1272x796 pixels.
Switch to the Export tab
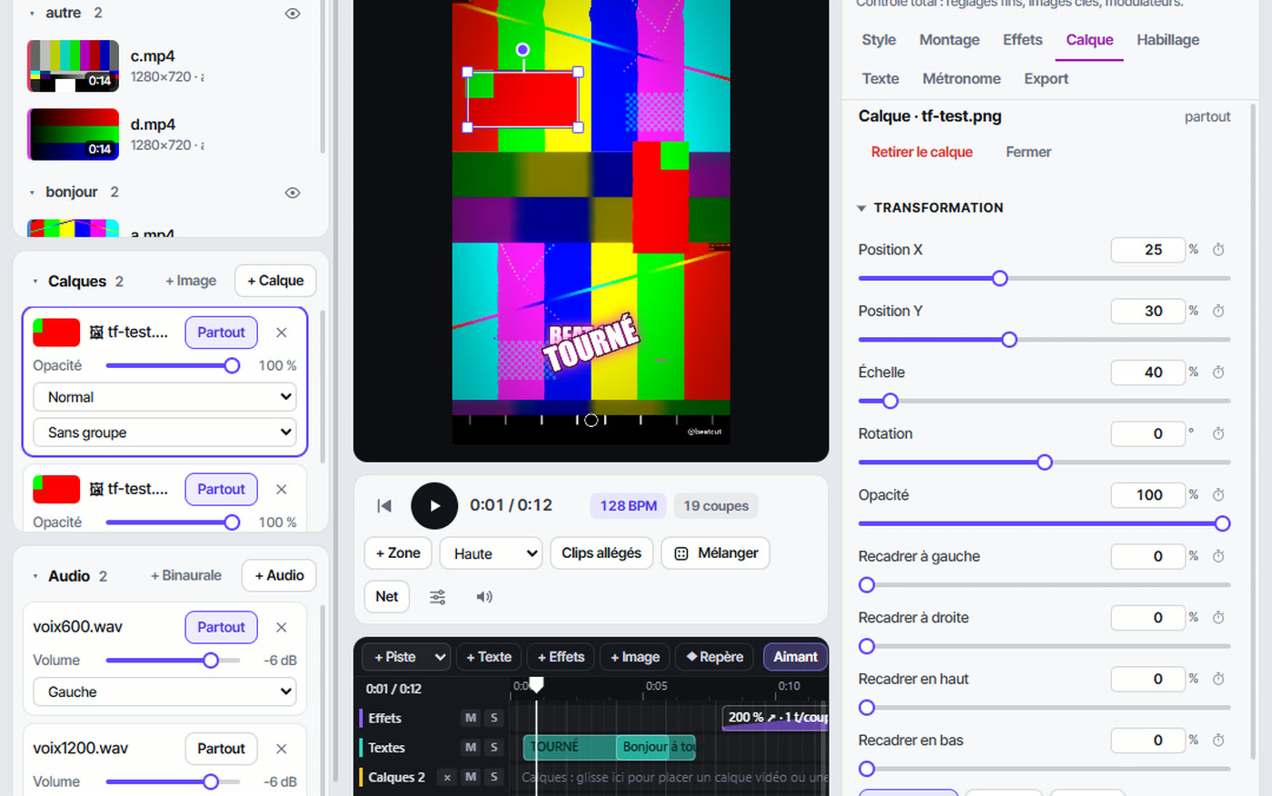(x=1047, y=79)
